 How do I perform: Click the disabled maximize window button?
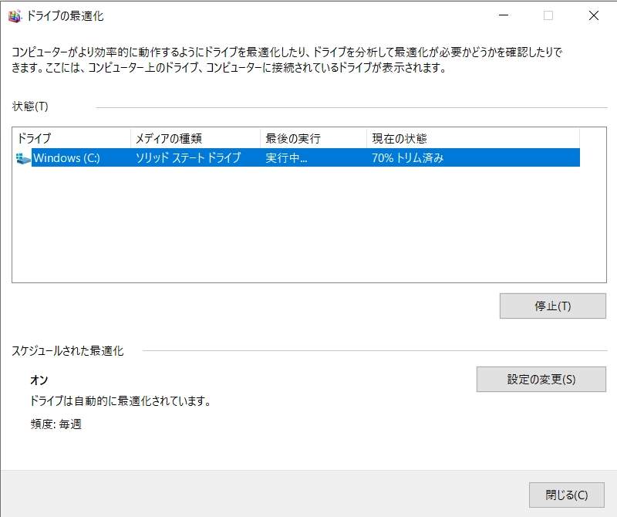548,15
